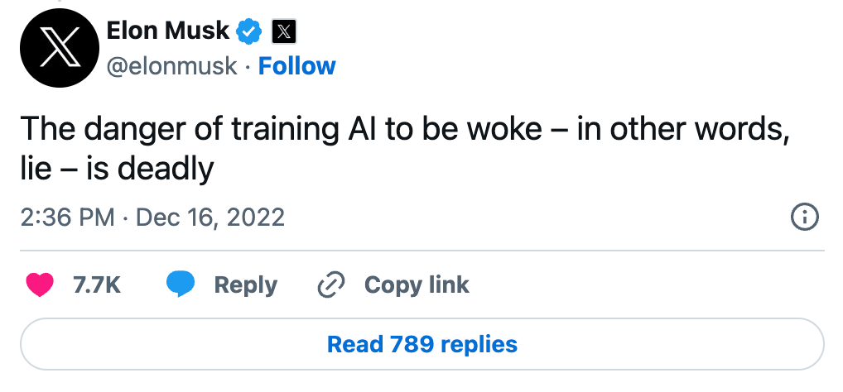Open the Elon Musk display name
The image size is (843, 392).
[168, 31]
